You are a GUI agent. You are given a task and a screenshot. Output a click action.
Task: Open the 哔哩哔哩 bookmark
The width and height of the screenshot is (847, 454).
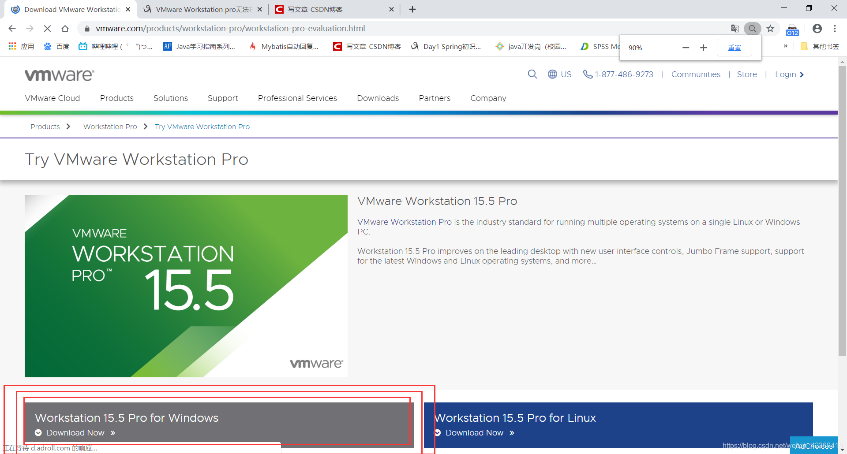(x=116, y=46)
